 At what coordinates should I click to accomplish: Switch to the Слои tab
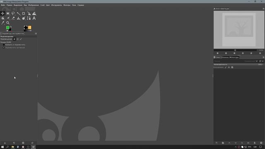(x=217, y=58)
